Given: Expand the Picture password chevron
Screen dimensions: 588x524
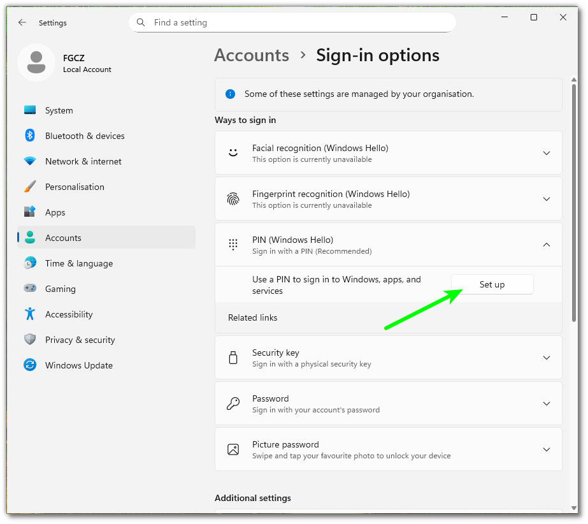Looking at the screenshot, I should (547, 449).
